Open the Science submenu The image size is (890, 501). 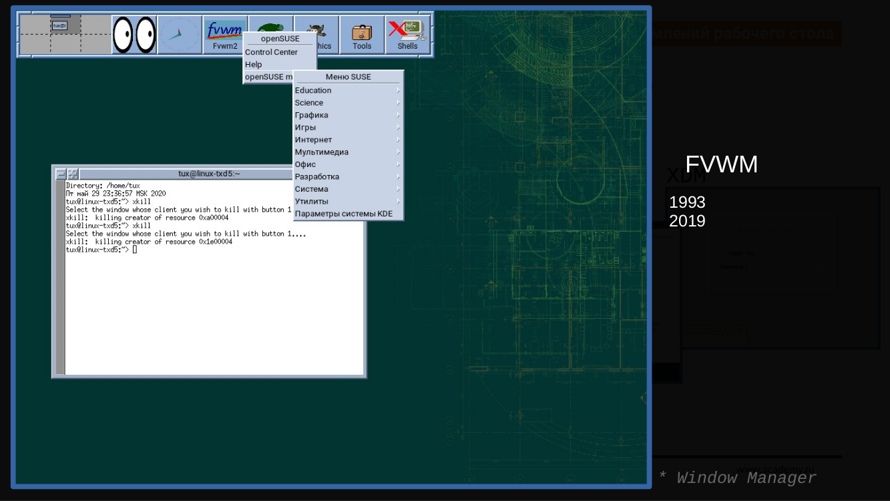tap(349, 103)
